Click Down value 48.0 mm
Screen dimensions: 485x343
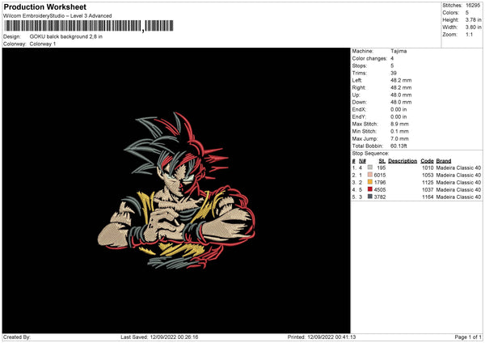401,102
